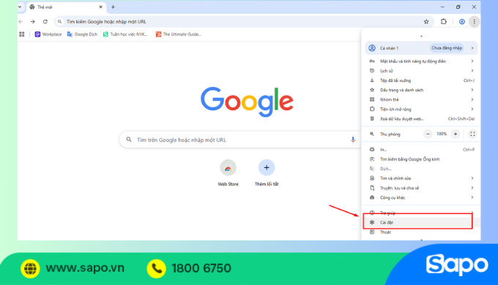Click the Chưa đăng nhập badge
The height and width of the screenshot is (285, 498).
[x=447, y=48]
